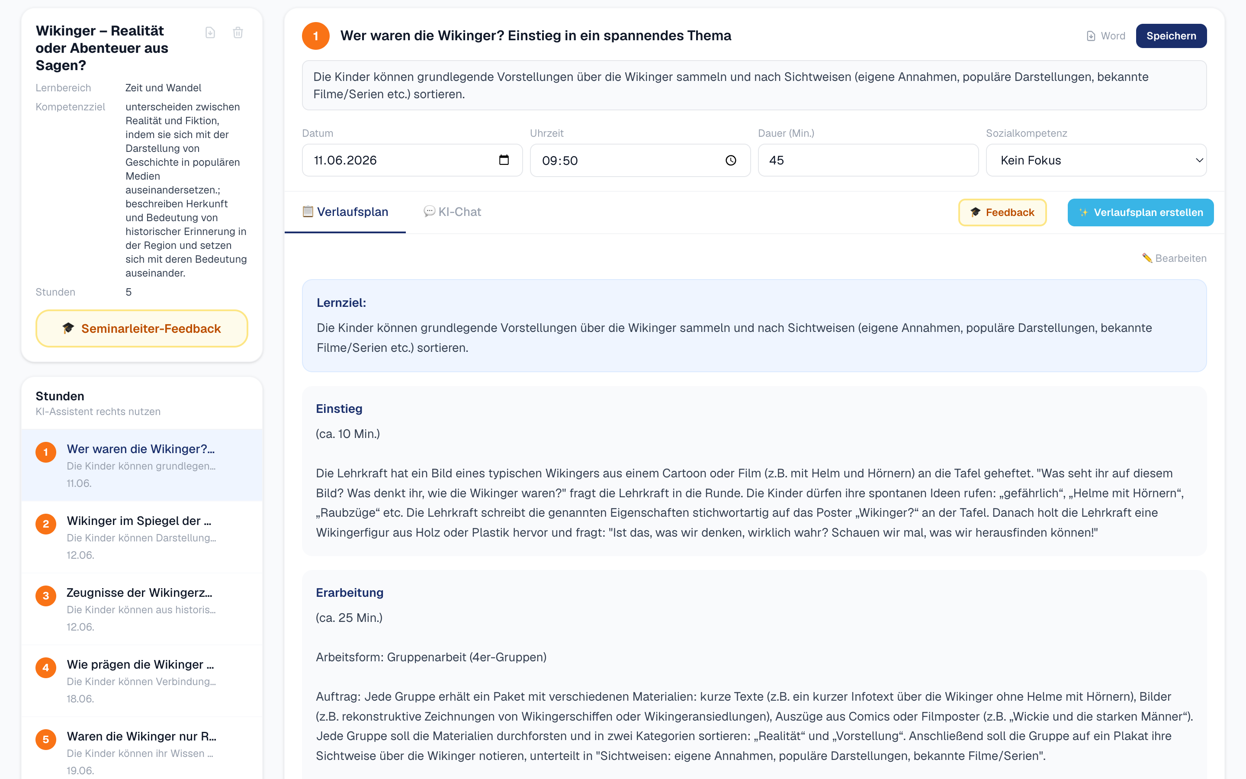This screenshot has height=779, width=1246.
Task: Click the unit title 'Wikinger – Realität oder Abenteuer'
Action: pyautogui.click(x=102, y=48)
